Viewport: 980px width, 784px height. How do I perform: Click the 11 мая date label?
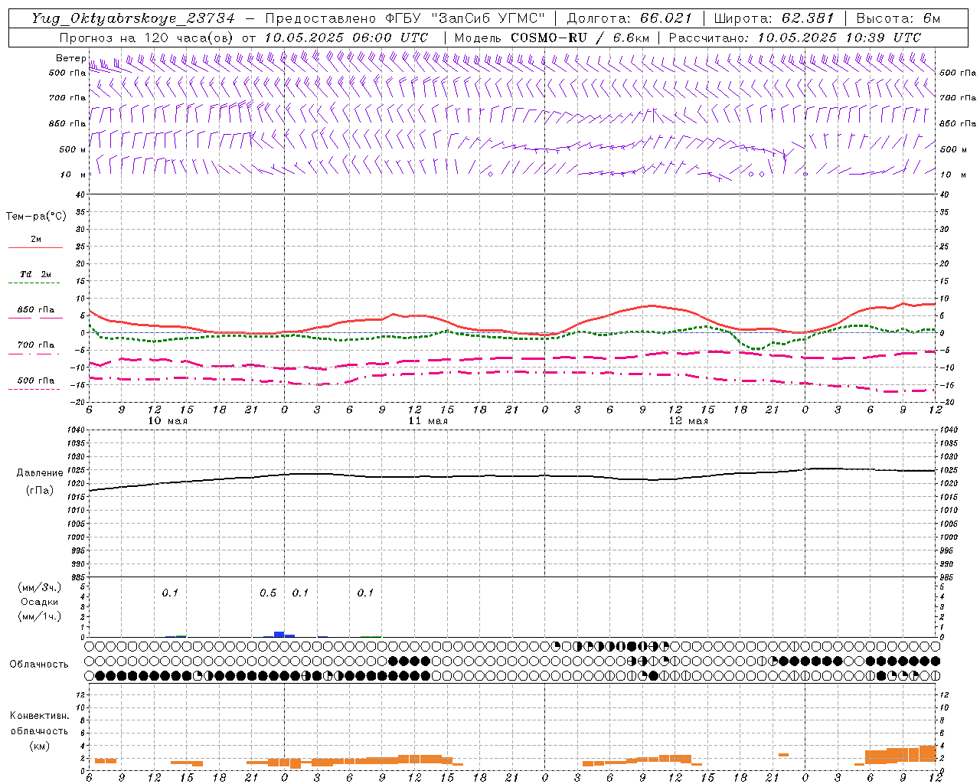pyautogui.click(x=428, y=421)
